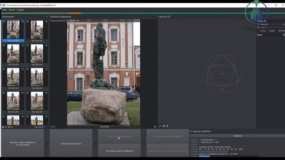The width and height of the screenshot is (285, 160).
Task: Open the Правка menu
Action: [x=12, y=10]
